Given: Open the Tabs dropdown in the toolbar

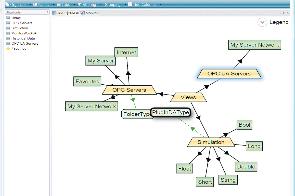Looking at the screenshot, I should coord(66,5).
